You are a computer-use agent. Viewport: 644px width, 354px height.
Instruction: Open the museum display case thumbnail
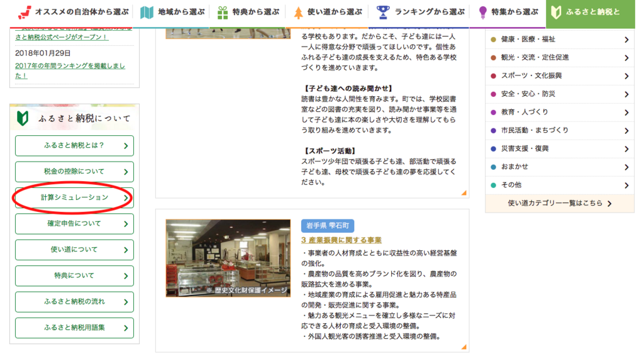coord(228,258)
